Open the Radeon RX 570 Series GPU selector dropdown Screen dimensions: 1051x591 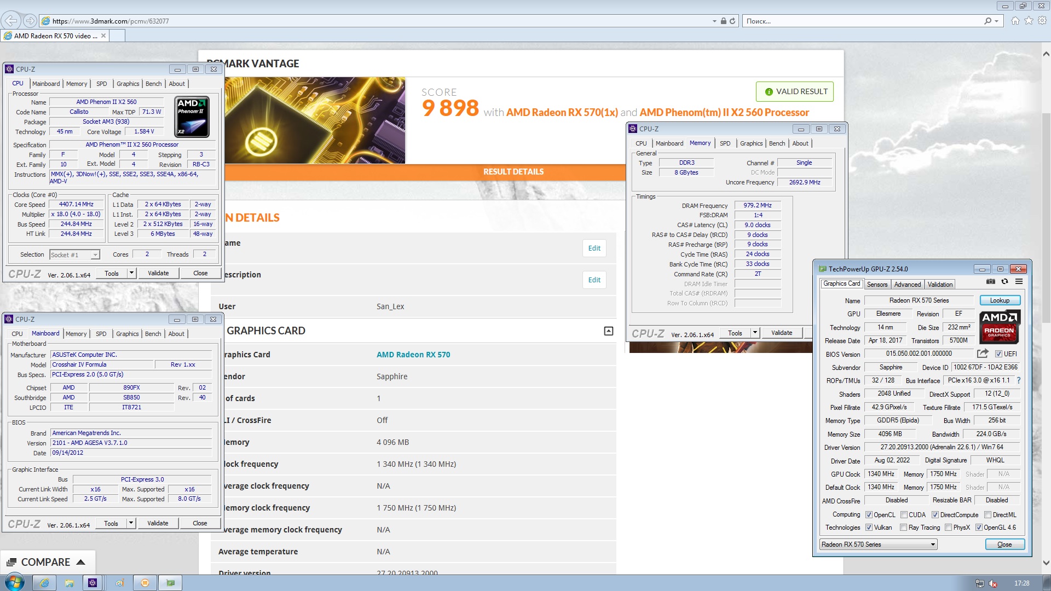coord(878,544)
